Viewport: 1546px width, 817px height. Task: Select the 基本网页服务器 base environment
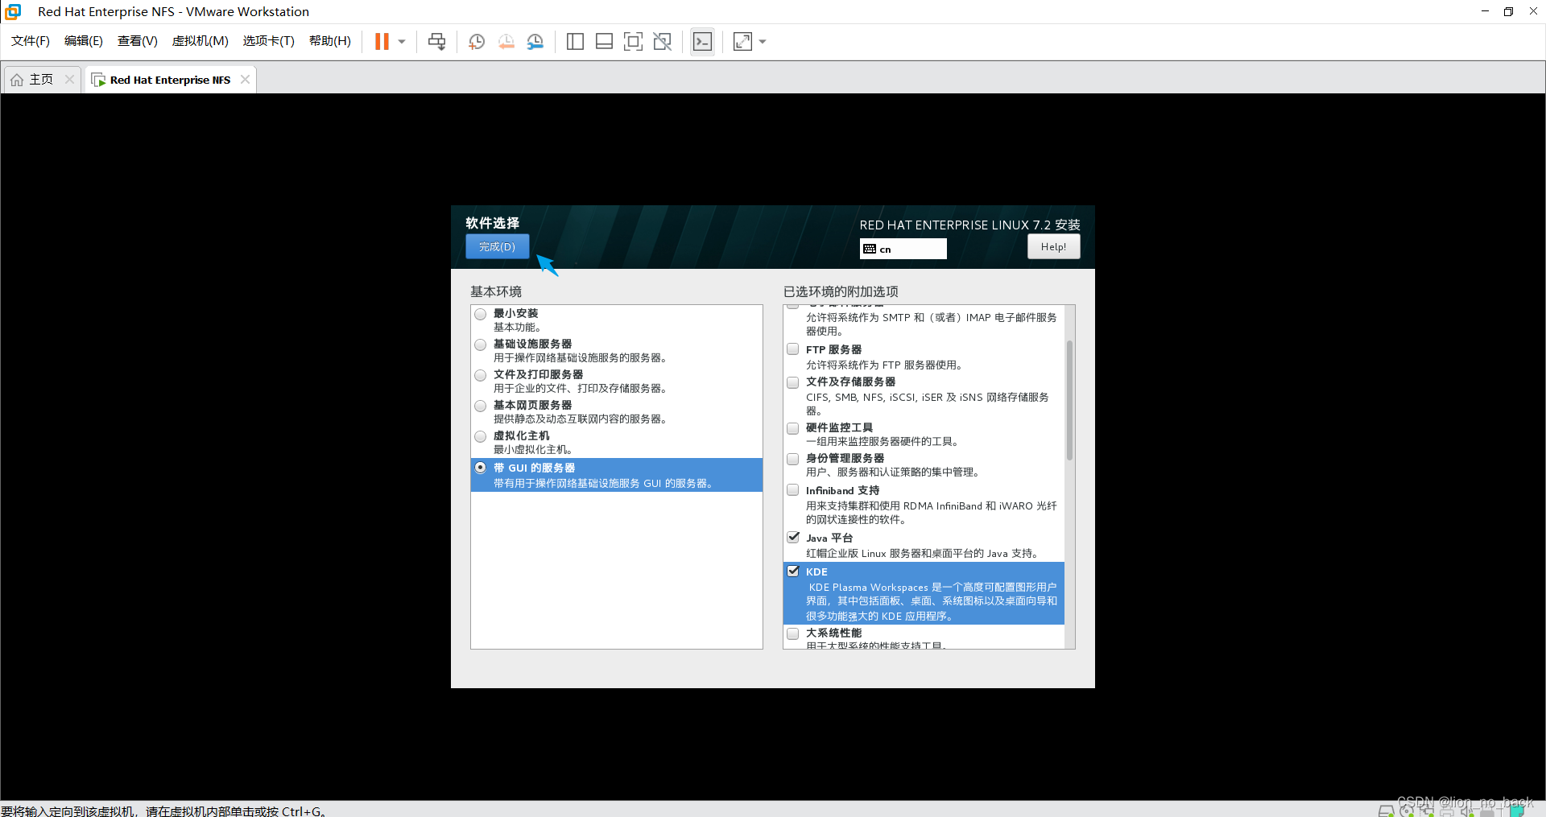[481, 406]
